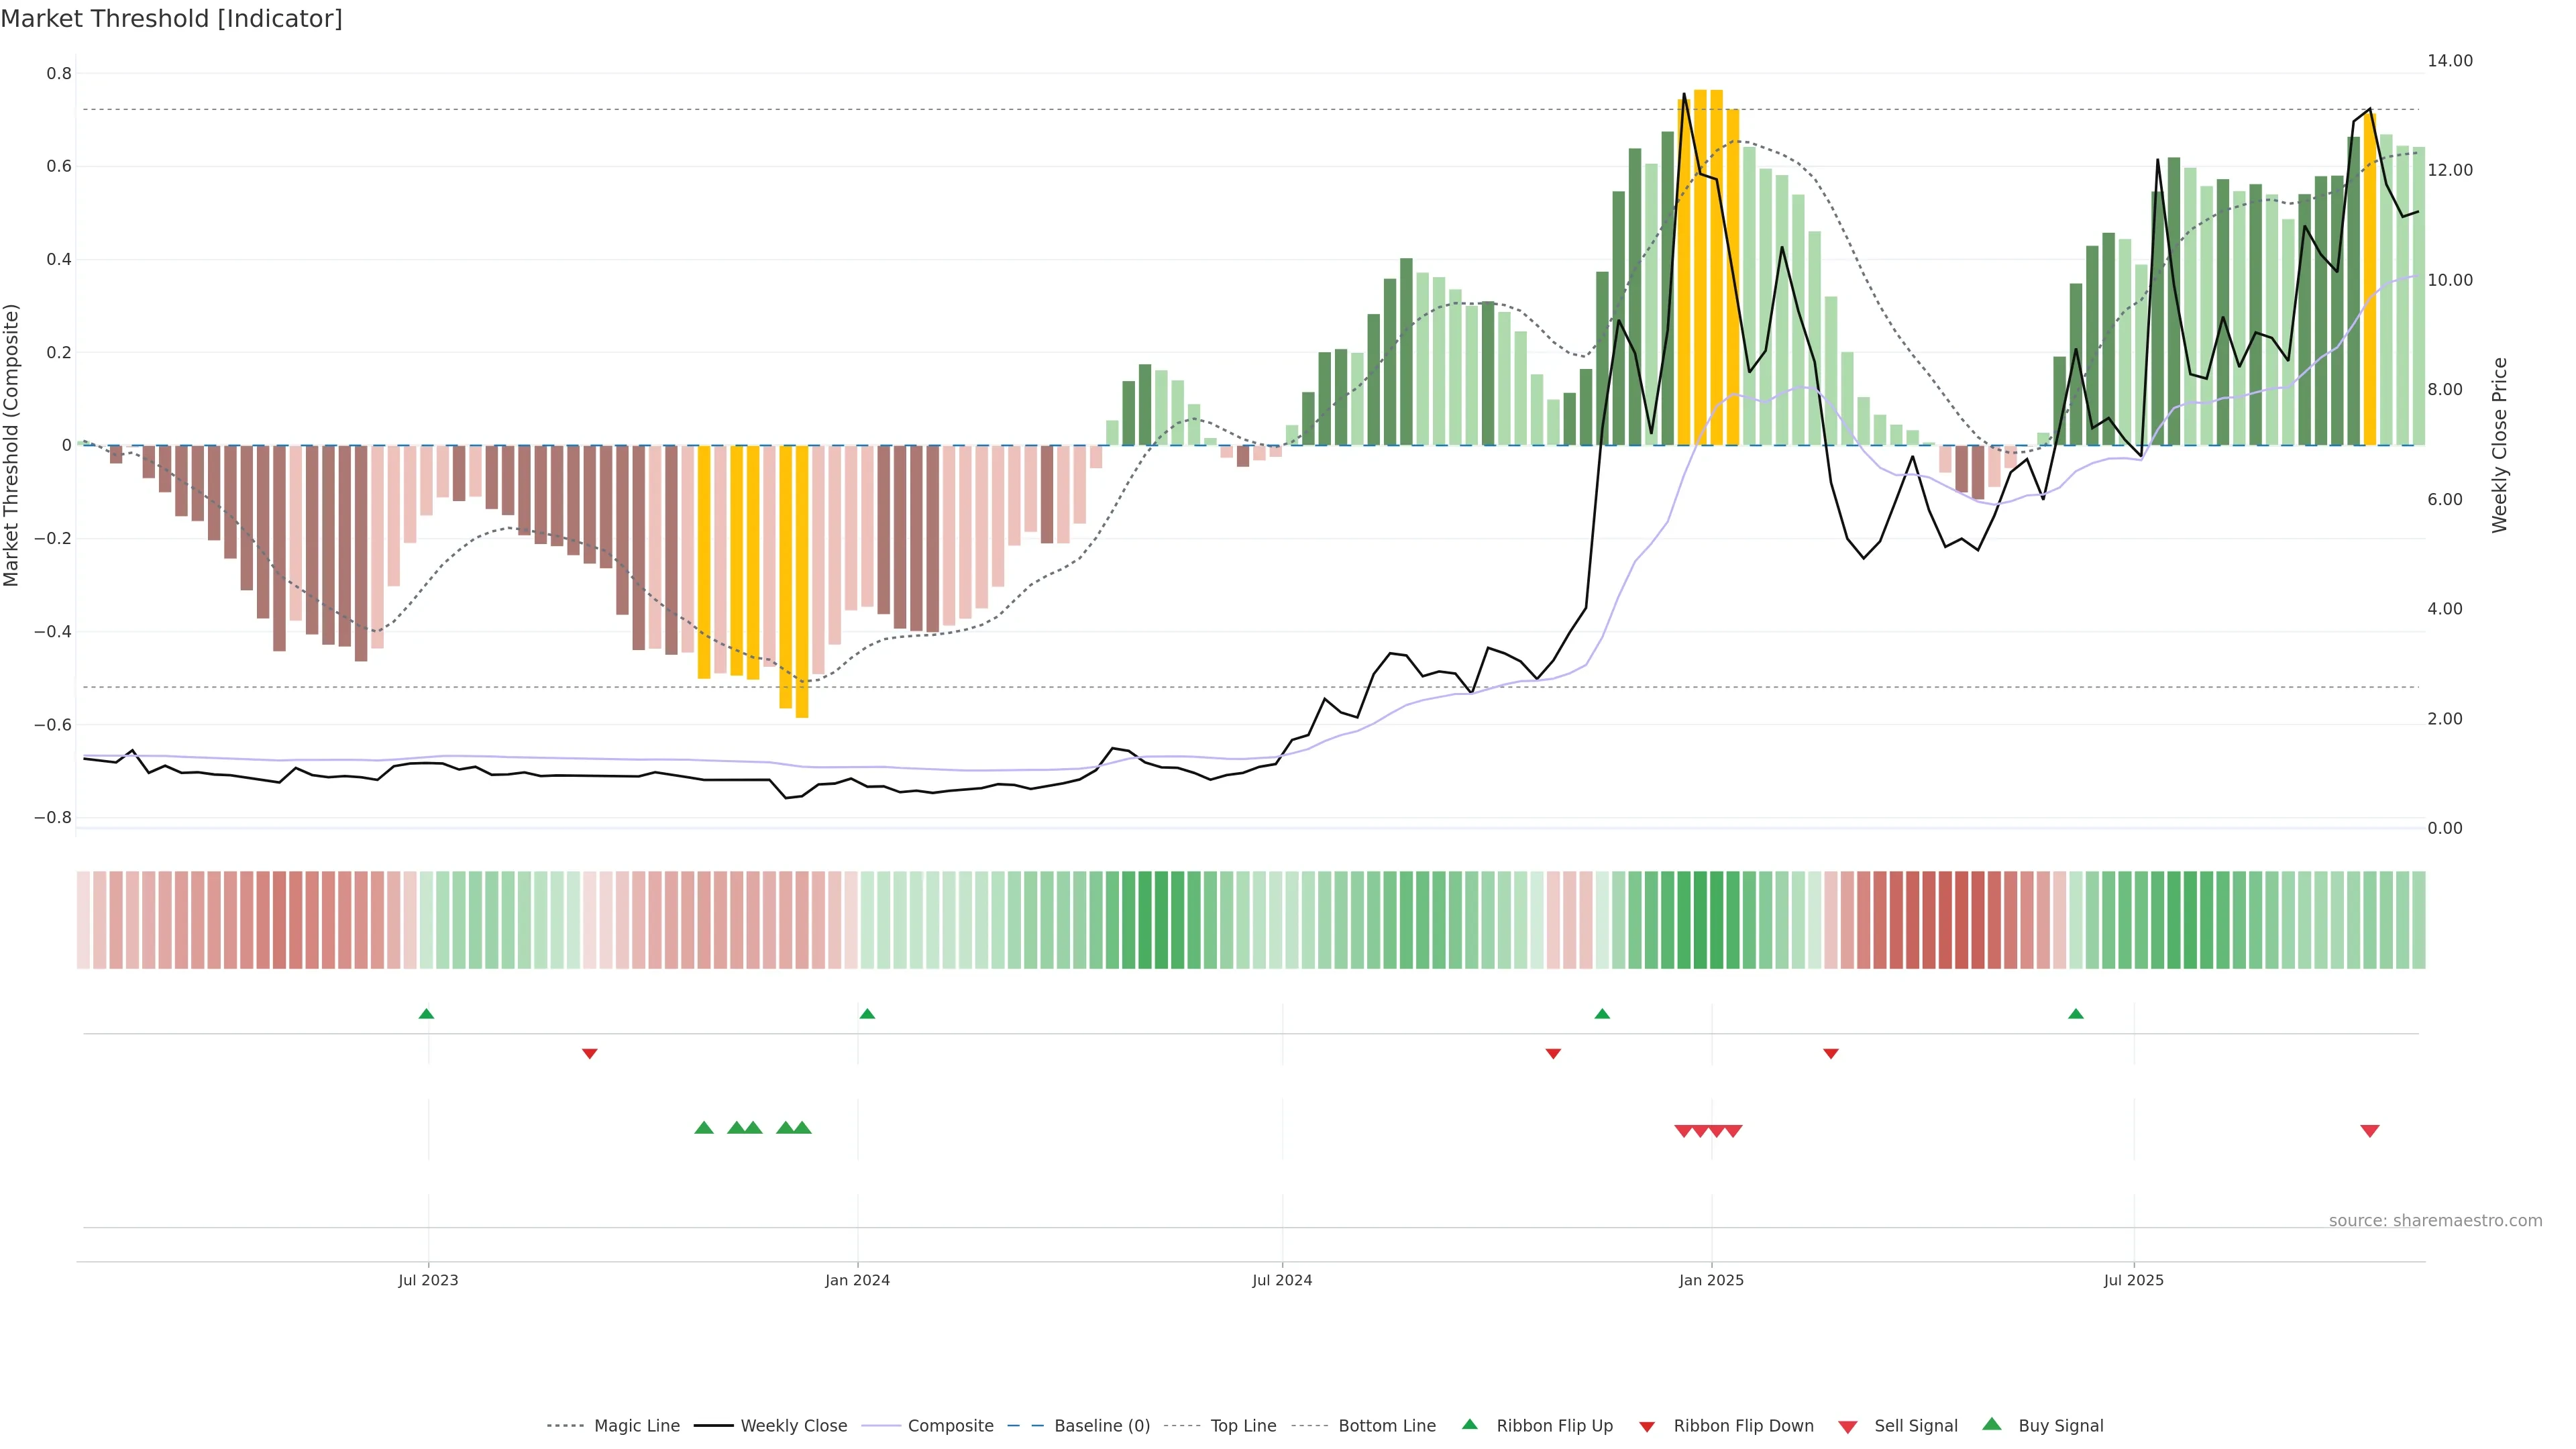2576x1449 pixels.
Task: Click the Ribbon Flip Down marker after Jan 2025
Action: click(x=1831, y=1053)
